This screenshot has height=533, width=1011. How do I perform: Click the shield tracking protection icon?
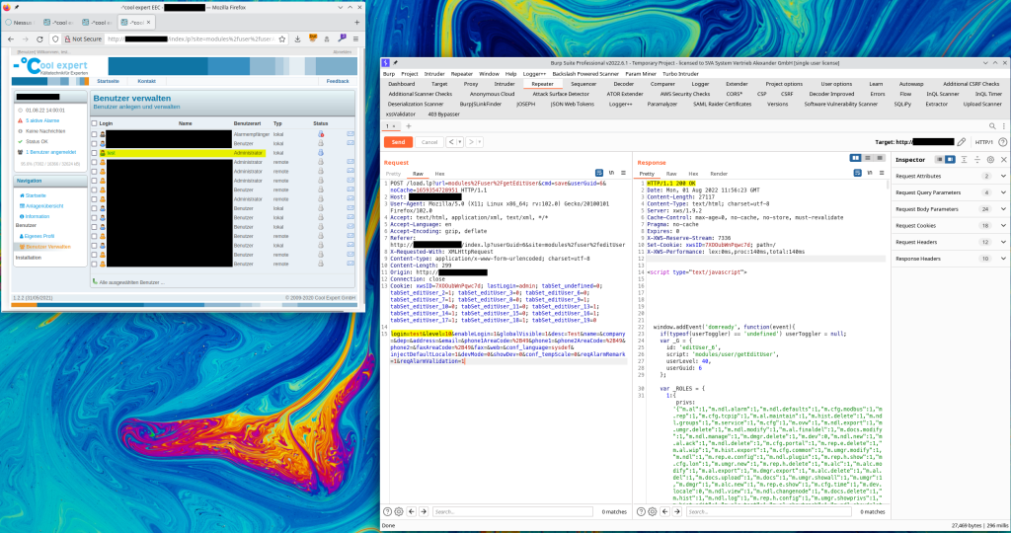point(55,38)
